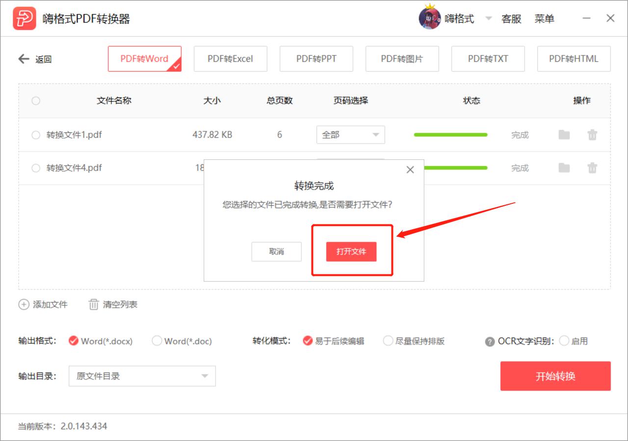Close the 转换完成 dialog with X
628x441 pixels.
point(410,170)
